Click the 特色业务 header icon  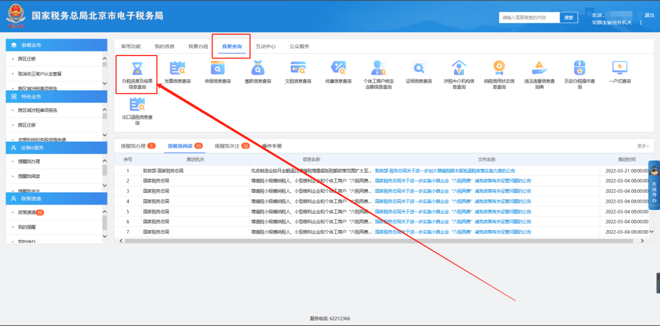[x=14, y=96]
